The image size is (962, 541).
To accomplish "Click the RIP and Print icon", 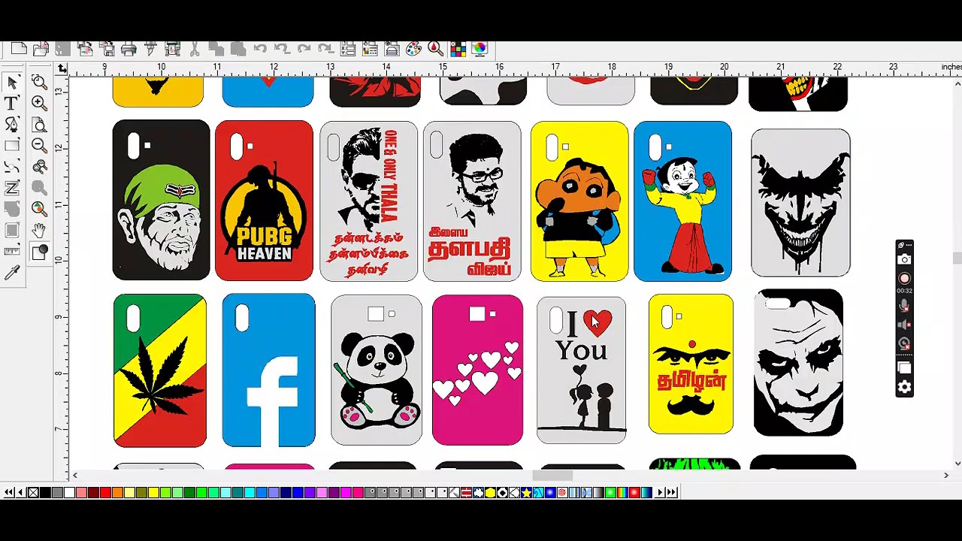I will coord(172,49).
